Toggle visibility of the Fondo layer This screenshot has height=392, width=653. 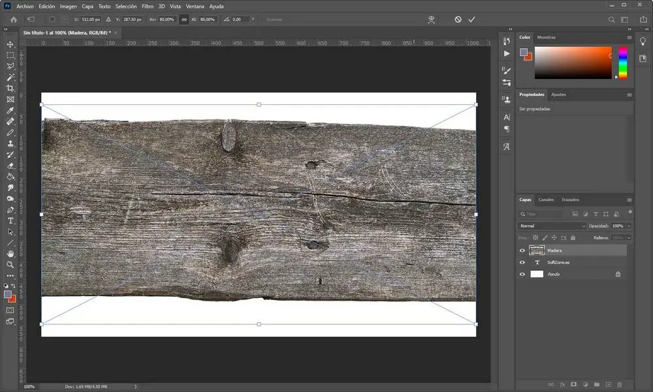coord(522,275)
